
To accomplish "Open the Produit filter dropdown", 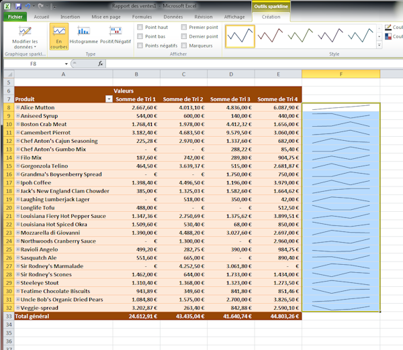I will click(109, 99).
